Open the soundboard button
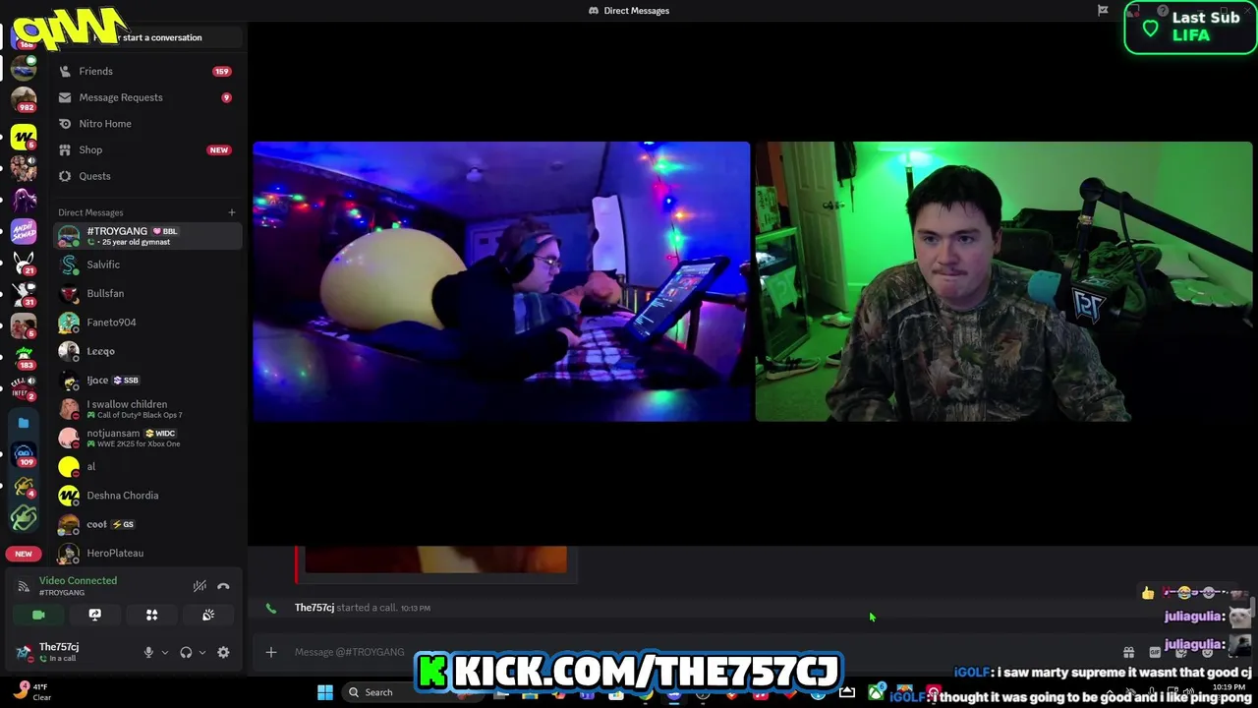Image resolution: width=1258 pixels, height=708 pixels. coord(208,615)
